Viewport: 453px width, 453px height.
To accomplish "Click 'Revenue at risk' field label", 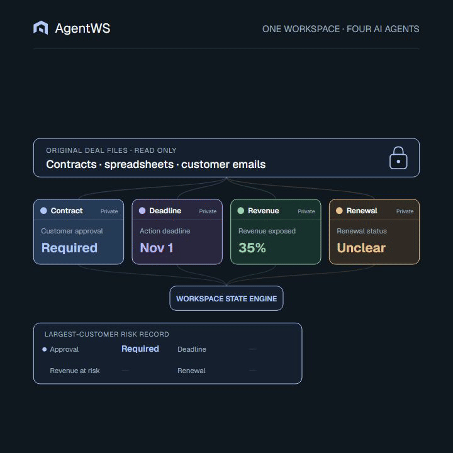I will coord(75,371).
